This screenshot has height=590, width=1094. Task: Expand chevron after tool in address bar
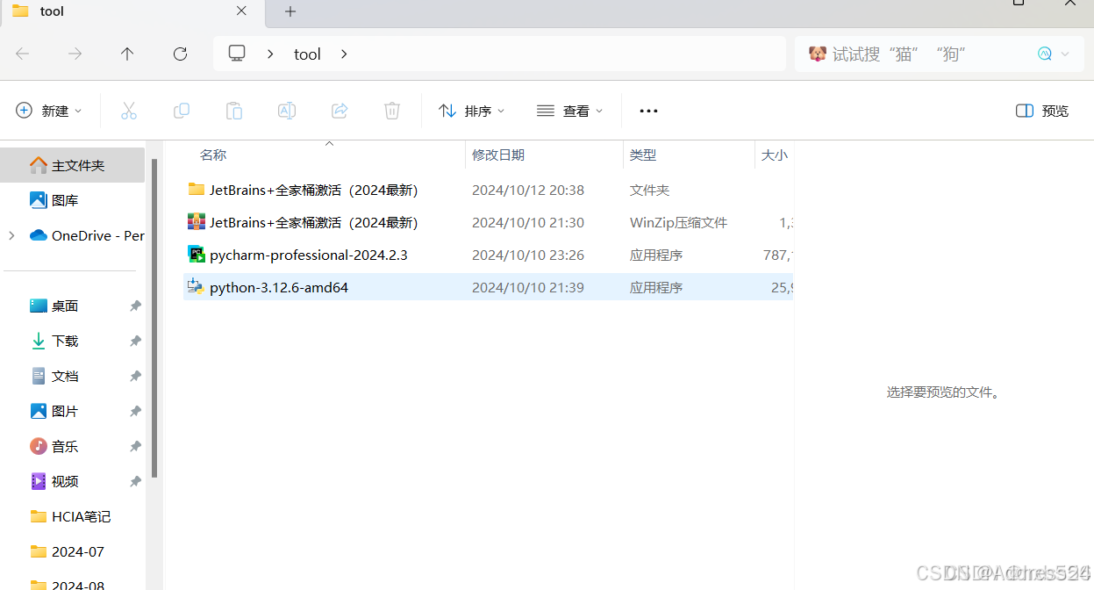344,54
